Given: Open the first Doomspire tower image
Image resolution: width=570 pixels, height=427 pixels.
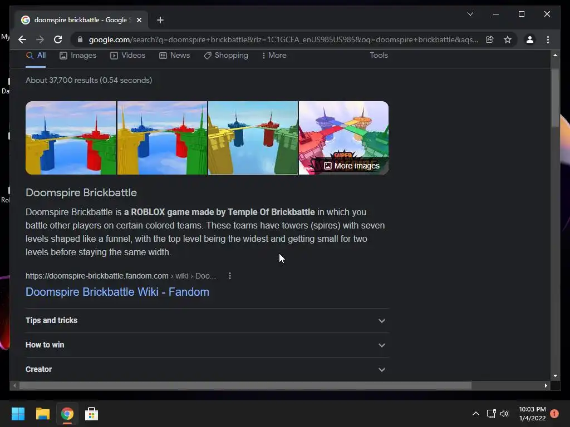Looking at the screenshot, I should [71, 138].
